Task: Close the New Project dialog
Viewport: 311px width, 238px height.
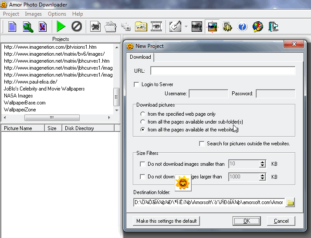Action: [x=294, y=44]
